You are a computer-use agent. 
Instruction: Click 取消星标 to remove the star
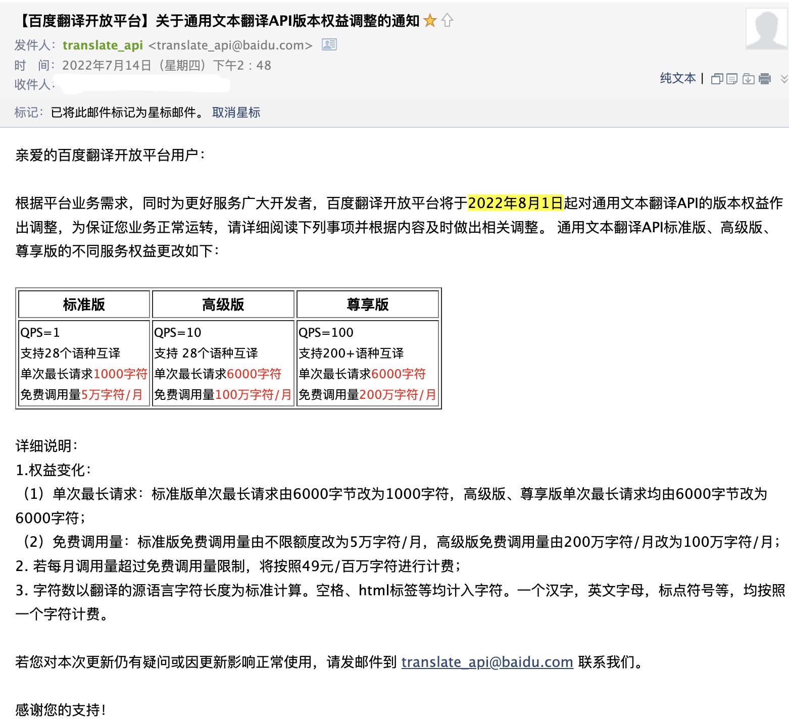point(236,113)
